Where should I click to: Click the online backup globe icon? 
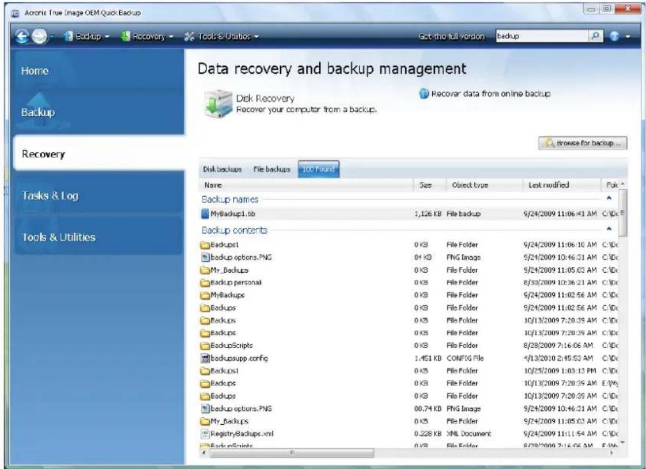tap(424, 94)
